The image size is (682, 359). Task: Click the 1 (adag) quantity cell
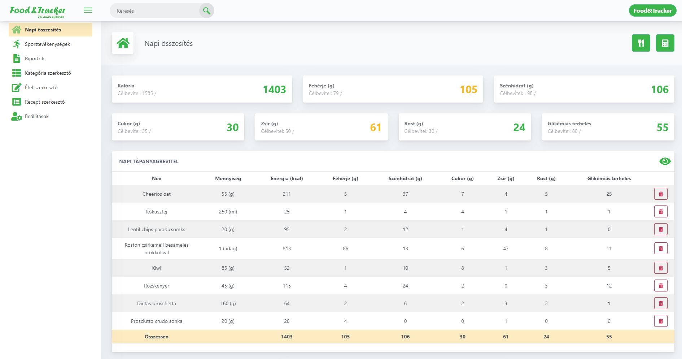point(228,248)
